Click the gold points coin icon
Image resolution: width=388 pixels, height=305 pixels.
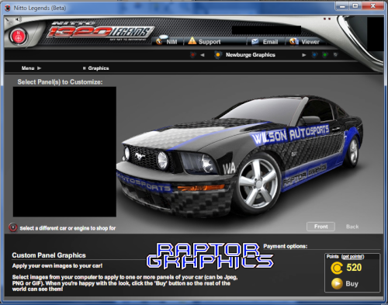pos(337,268)
